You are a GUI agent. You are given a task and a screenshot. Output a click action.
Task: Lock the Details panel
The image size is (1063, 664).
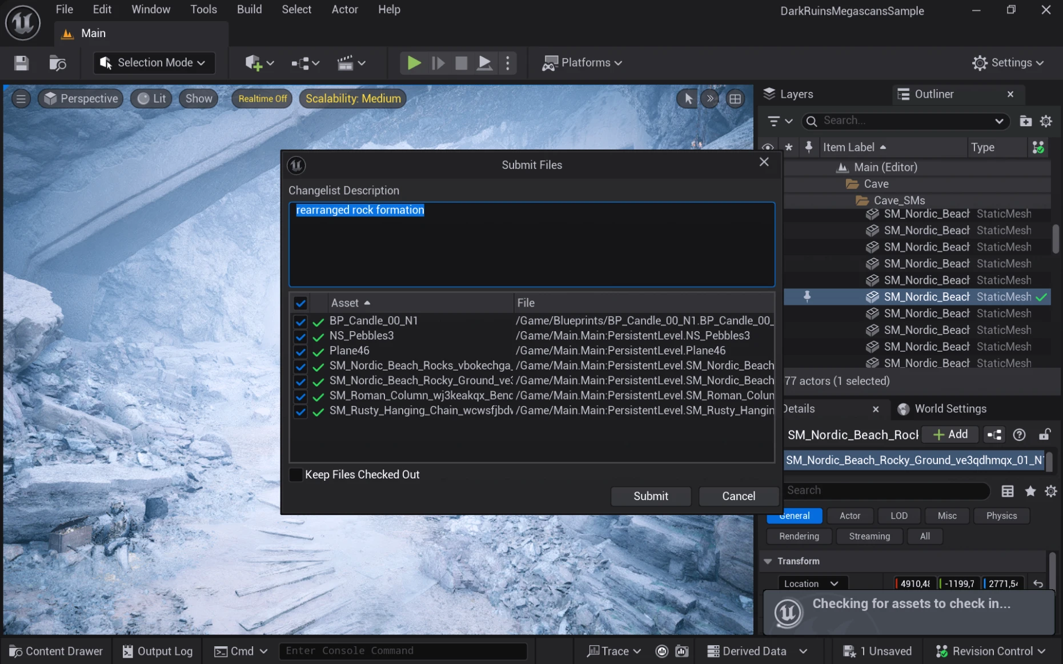click(x=1045, y=434)
